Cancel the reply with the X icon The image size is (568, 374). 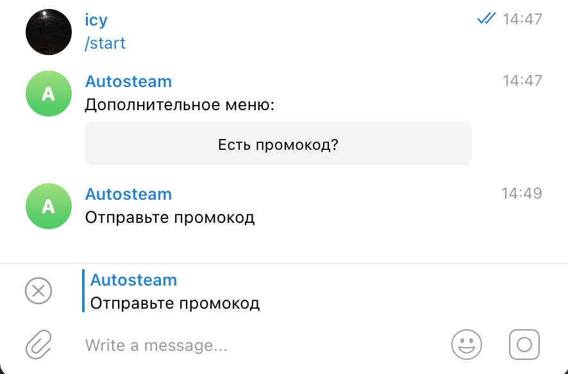point(38,291)
